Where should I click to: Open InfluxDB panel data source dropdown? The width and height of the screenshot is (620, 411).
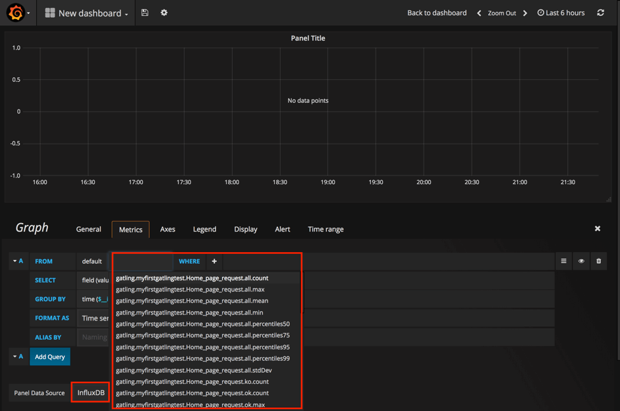[x=91, y=393]
